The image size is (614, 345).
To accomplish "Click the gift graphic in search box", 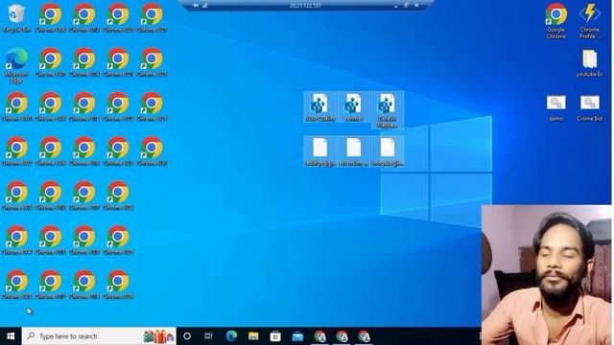I will (159, 336).
